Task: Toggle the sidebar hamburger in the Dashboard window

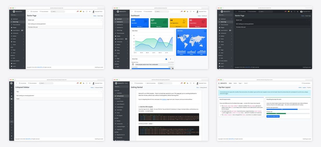Action: click(x=132, y=11)
